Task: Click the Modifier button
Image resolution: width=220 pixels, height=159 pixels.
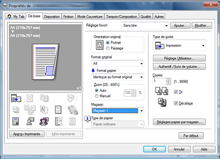Action: click(202, 25)
